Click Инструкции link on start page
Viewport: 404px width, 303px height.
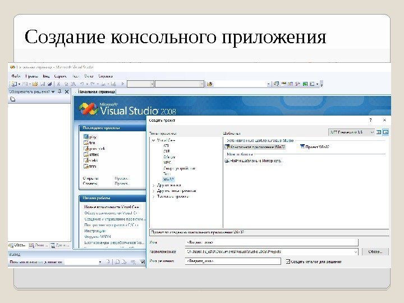[x=95, y=231]
